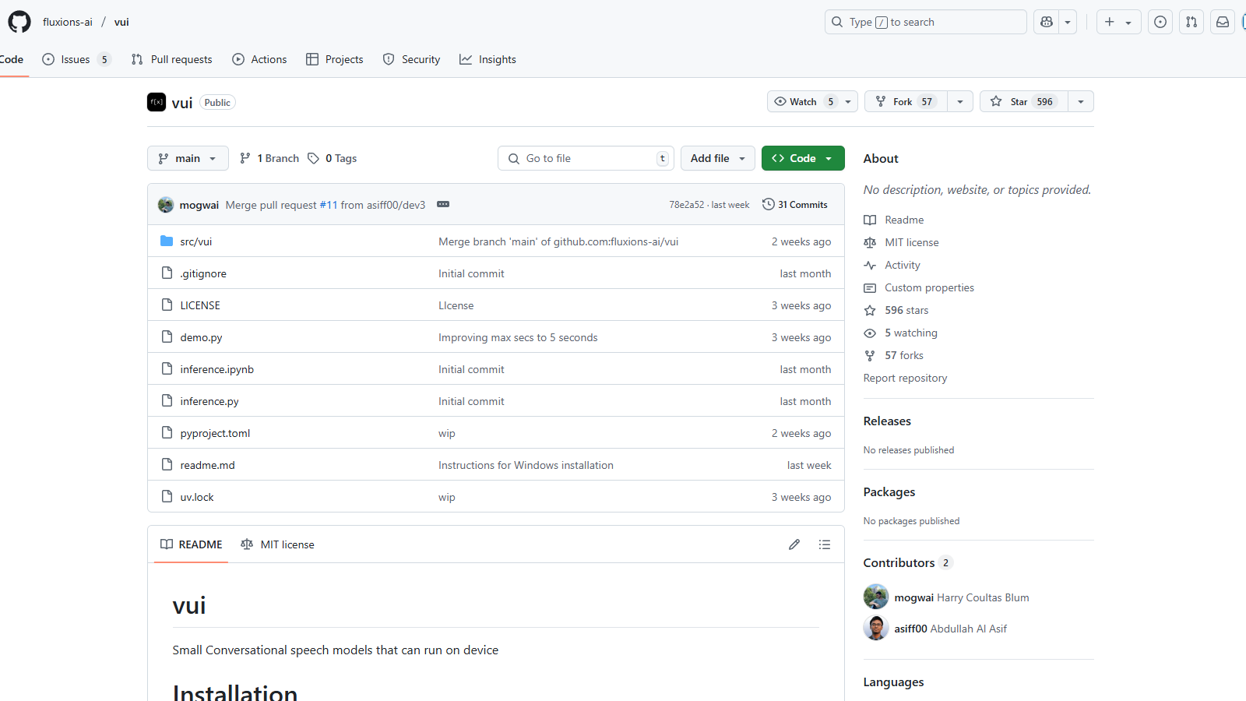Click the Copilot icon in the header
Screen dimensions: 1246x701
1046,22
